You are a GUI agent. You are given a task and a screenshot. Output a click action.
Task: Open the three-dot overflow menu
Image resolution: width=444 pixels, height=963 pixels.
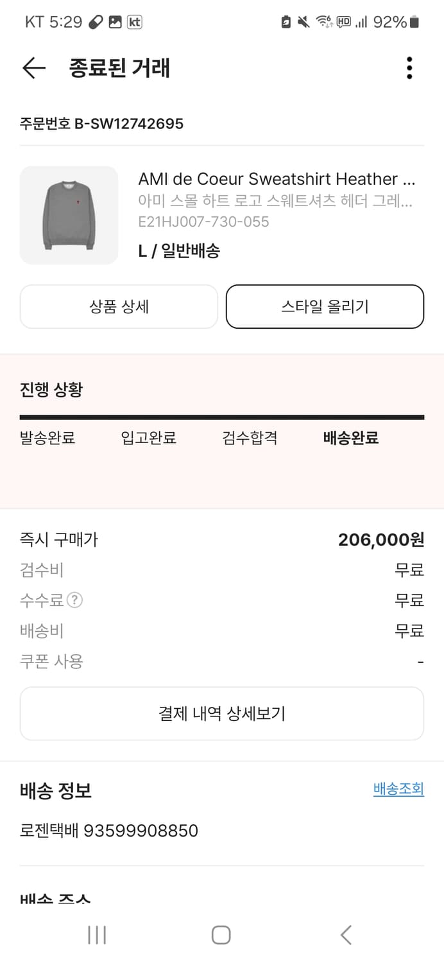[409, 68]
